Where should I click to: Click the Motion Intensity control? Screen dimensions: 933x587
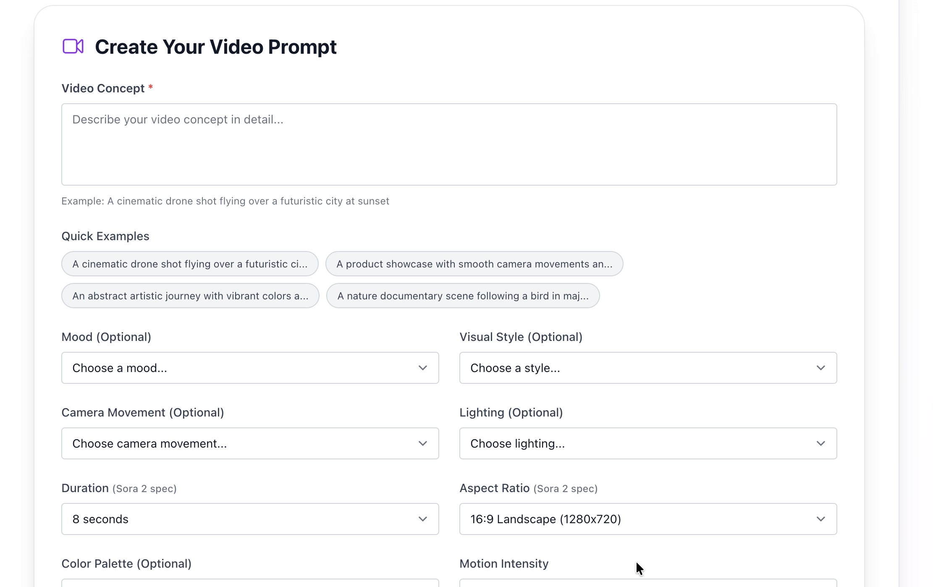tap(648, 584)
